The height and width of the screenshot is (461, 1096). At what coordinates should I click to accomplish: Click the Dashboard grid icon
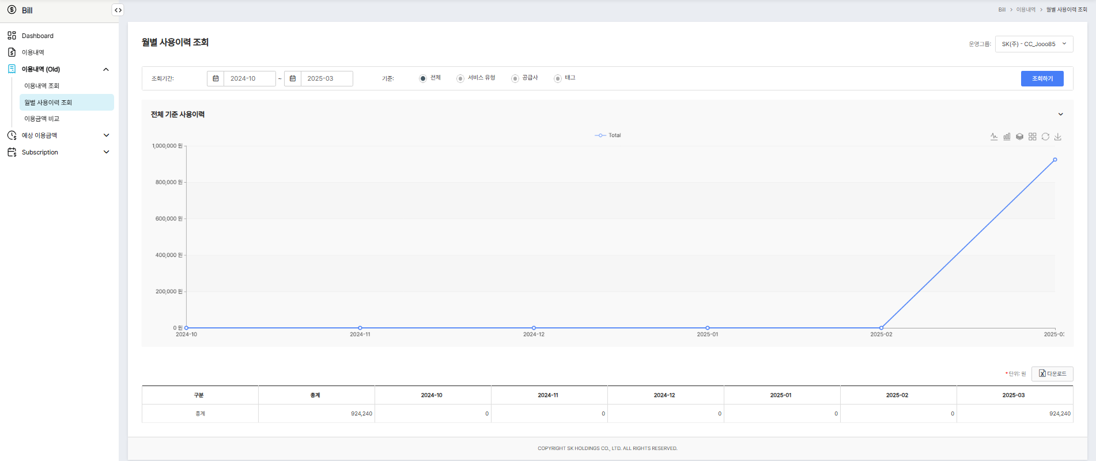[x=12, y=36]
